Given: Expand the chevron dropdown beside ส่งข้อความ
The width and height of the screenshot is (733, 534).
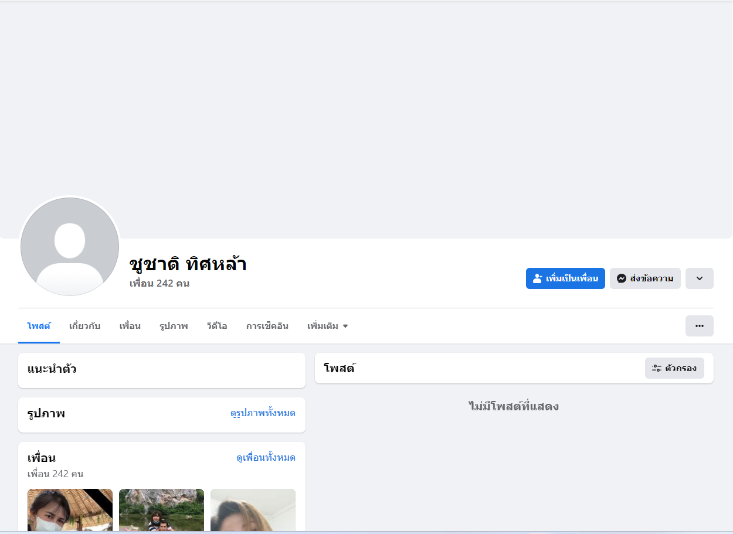Looking at the screenshot, I should 700,278.
